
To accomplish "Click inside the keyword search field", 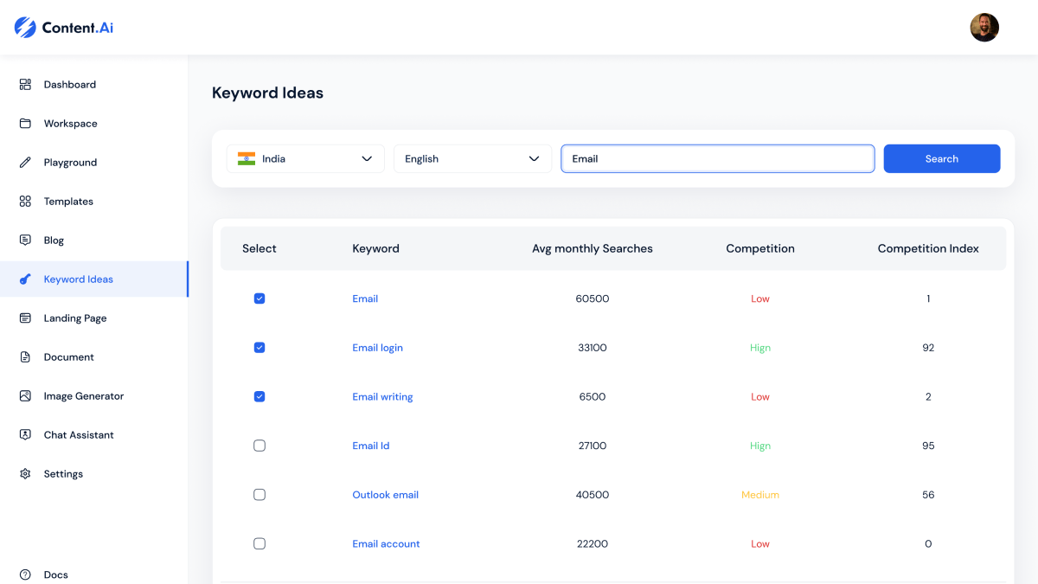I will click(717, 158).
